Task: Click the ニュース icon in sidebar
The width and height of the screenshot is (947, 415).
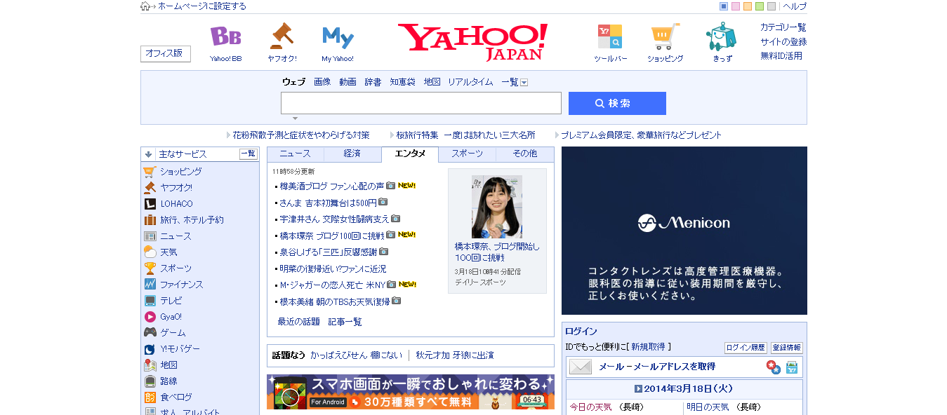Action: click(x=150, y=236)
